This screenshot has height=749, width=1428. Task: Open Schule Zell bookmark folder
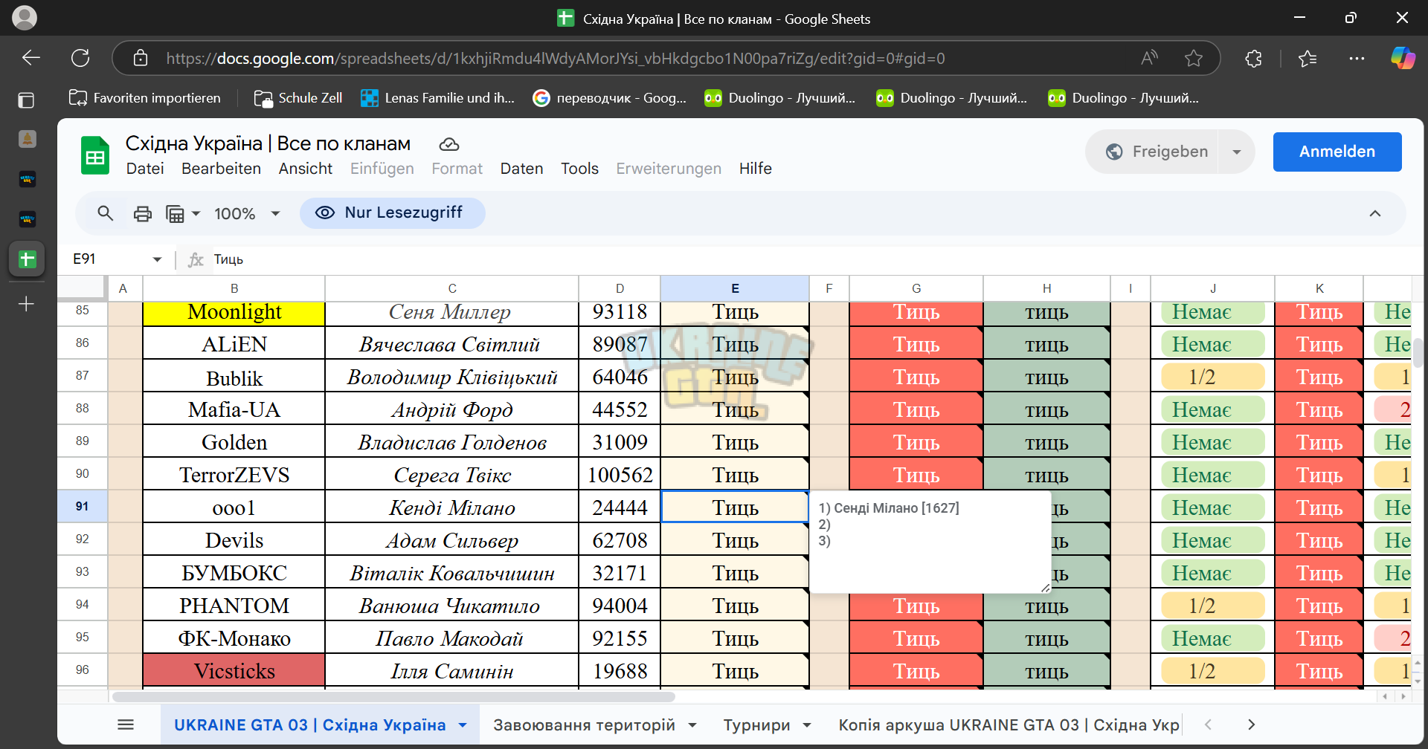point(298,98)
